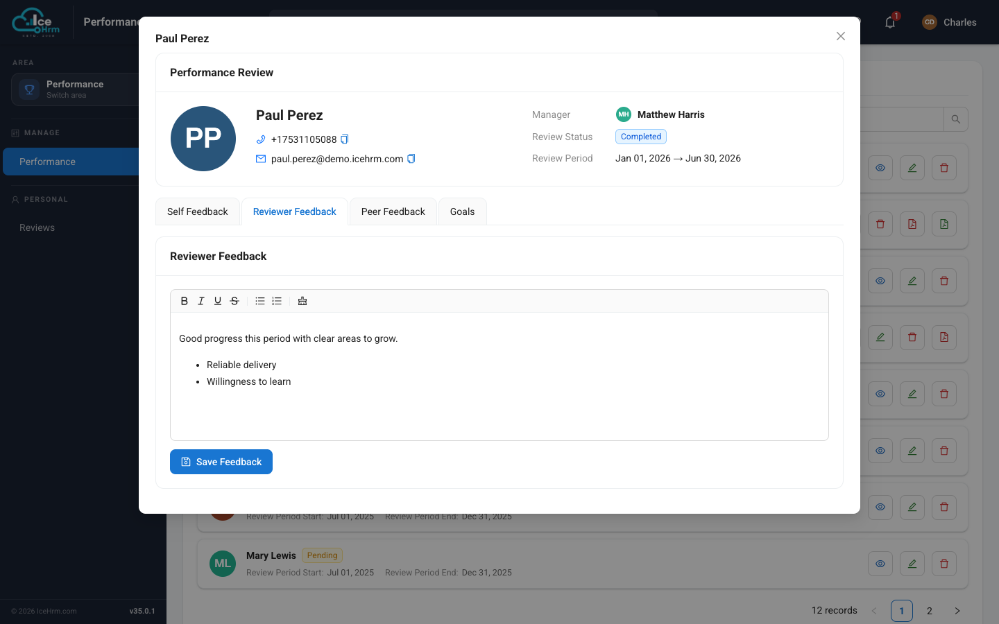
Task: Open the Performance switch area selector
Action: point(75,89)
